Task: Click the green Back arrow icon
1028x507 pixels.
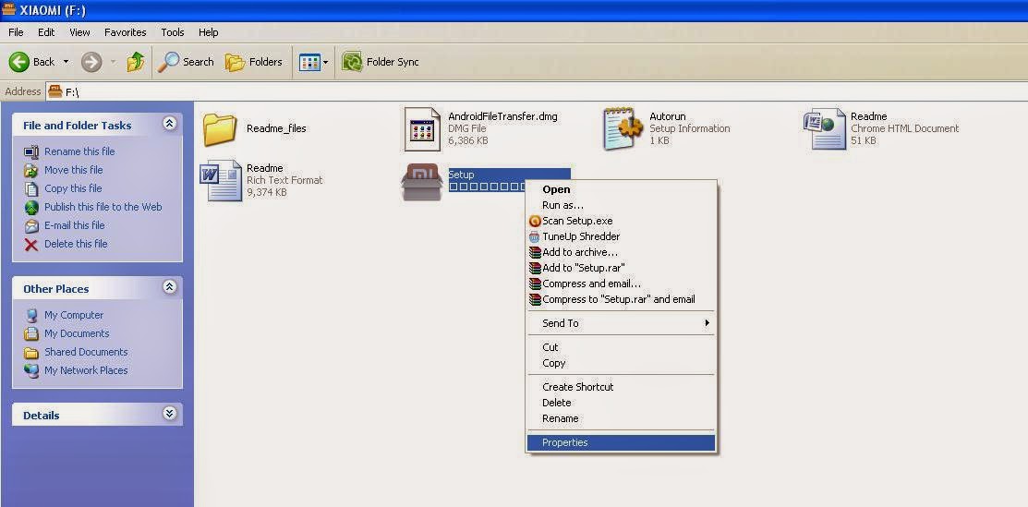Action: (18, 62)
